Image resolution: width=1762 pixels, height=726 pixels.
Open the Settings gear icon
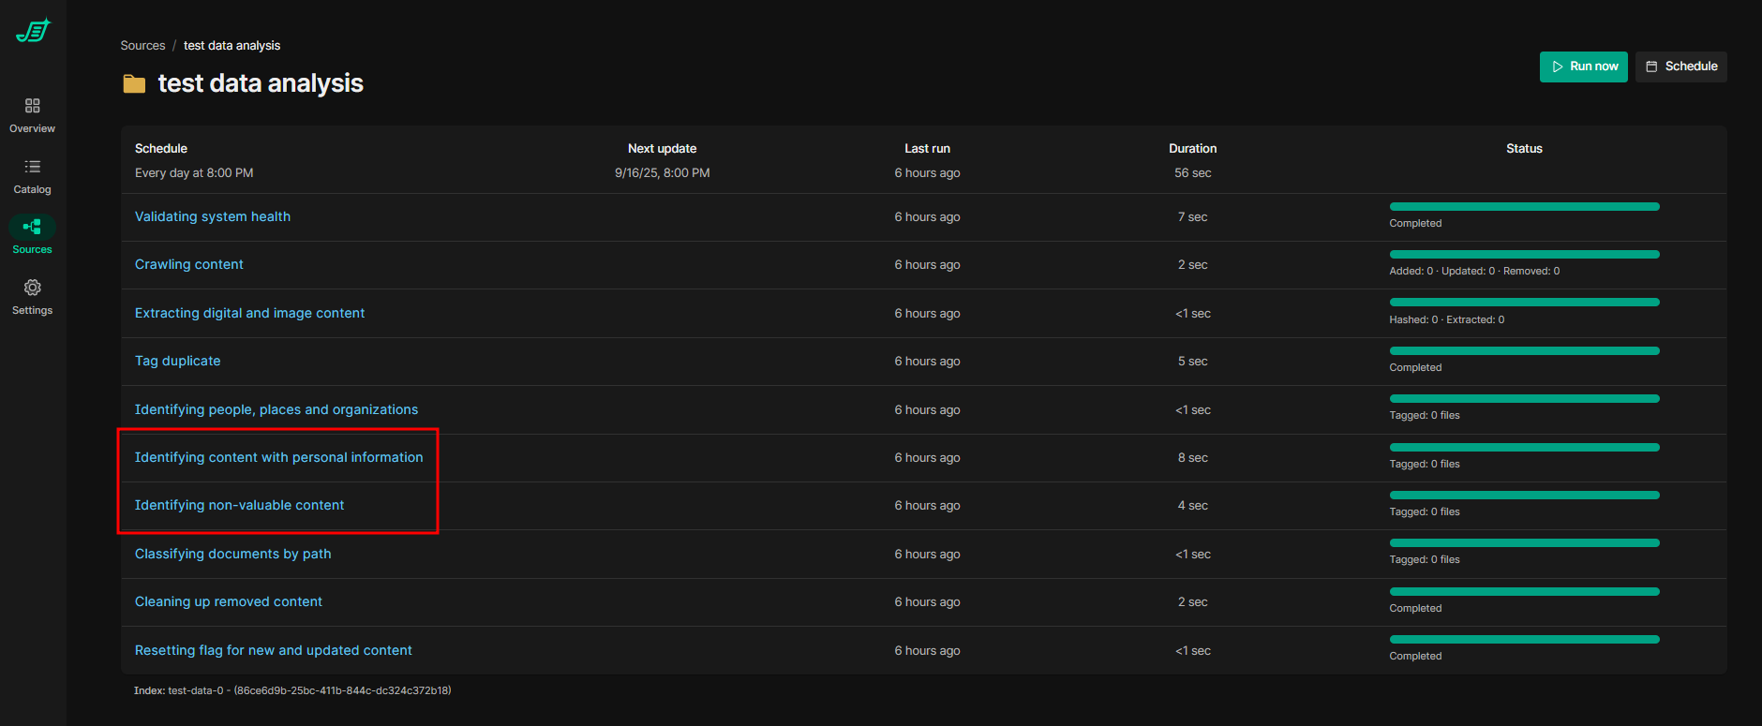click(33, 288)
